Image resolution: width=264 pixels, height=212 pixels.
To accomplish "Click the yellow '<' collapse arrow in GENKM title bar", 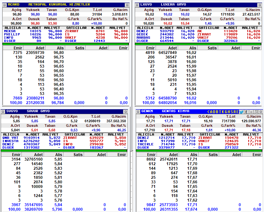I will [x=208, y=112].
